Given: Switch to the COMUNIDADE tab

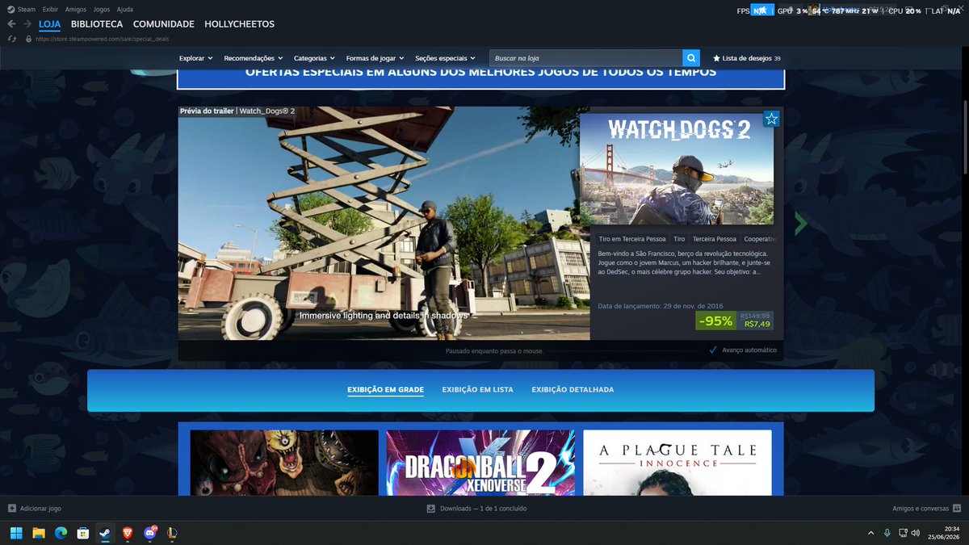Looking at the screenshot, I should (164, 24).
